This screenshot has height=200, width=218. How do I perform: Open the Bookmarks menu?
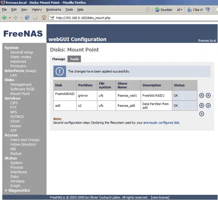54,10
